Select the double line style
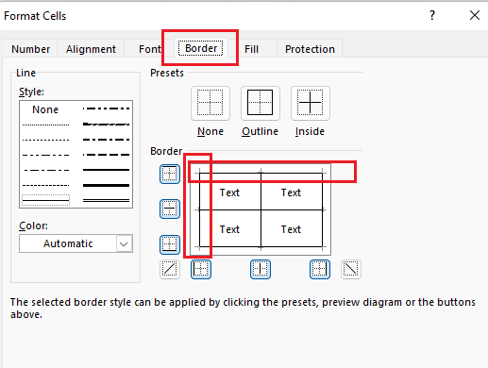488x368 pixels. tap(106, 200)
